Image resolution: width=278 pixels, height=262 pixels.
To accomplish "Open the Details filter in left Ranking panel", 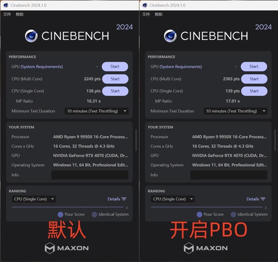I will click(x=117, y=199).
